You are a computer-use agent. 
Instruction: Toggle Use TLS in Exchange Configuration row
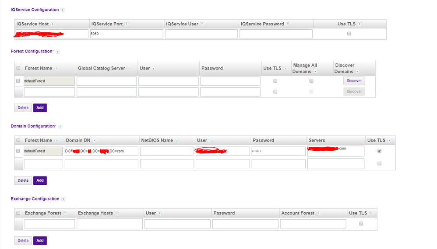[361, 224]
